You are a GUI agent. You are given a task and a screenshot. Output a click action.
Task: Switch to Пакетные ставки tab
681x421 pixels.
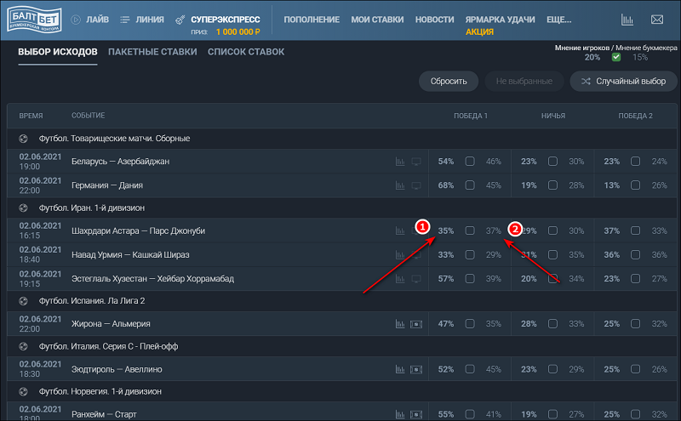pos(152,52)
